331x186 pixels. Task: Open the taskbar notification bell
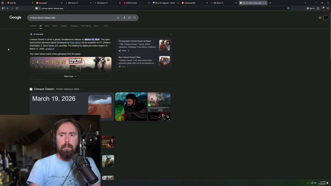[x=327, y=183]
